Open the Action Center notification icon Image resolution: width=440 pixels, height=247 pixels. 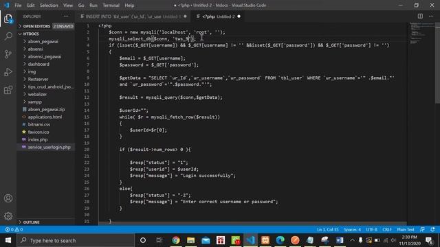429,240
